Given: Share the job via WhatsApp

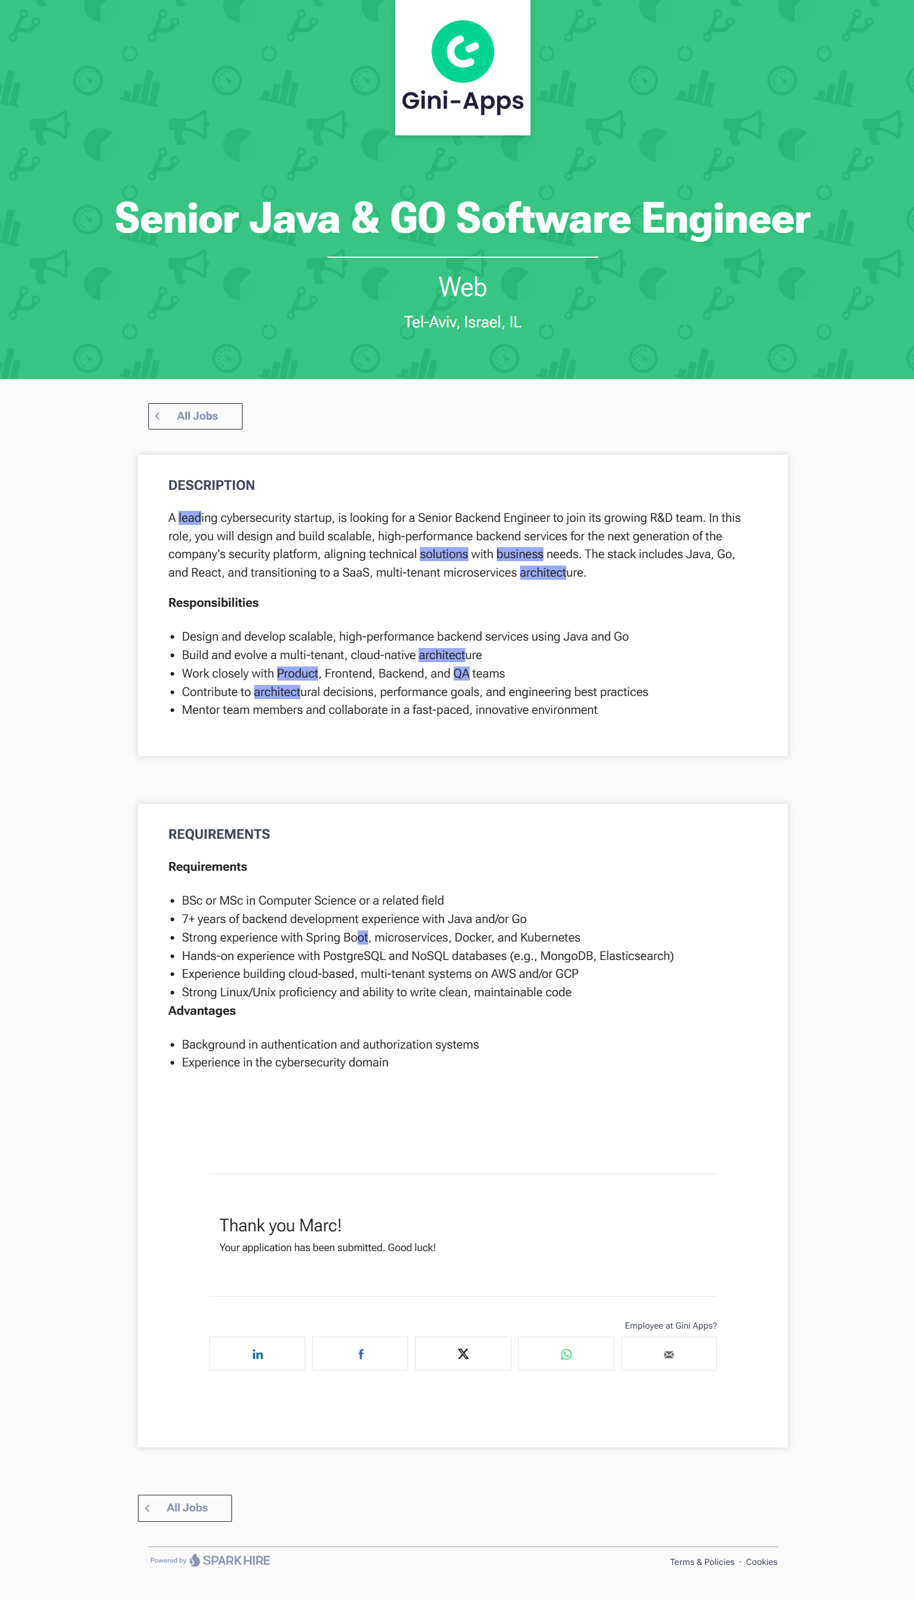Looking at the screenshot, I should 566,1353.
